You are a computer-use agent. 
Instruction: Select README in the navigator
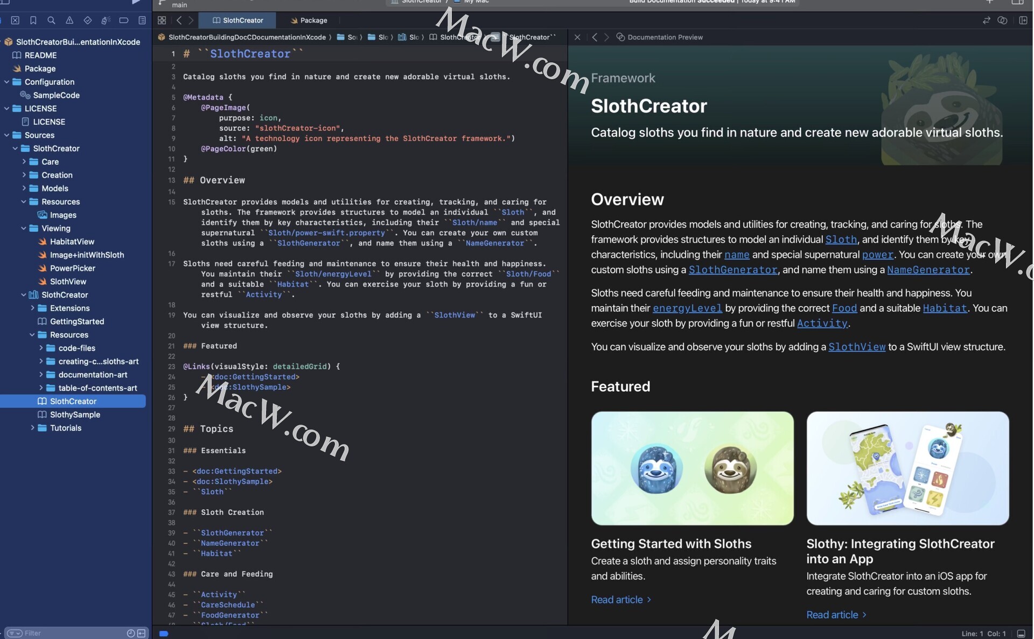coord(40,55)
